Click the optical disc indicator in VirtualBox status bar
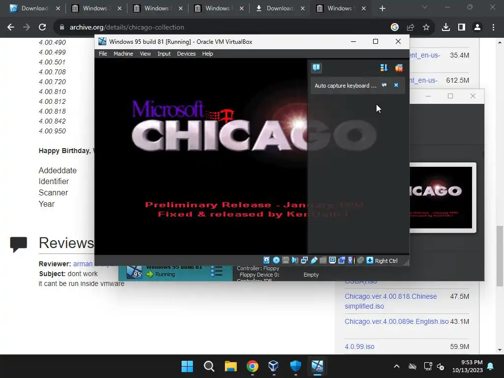The width and height of the screenshot is (504, 378). pyautogui.click(x=276, y=260)
